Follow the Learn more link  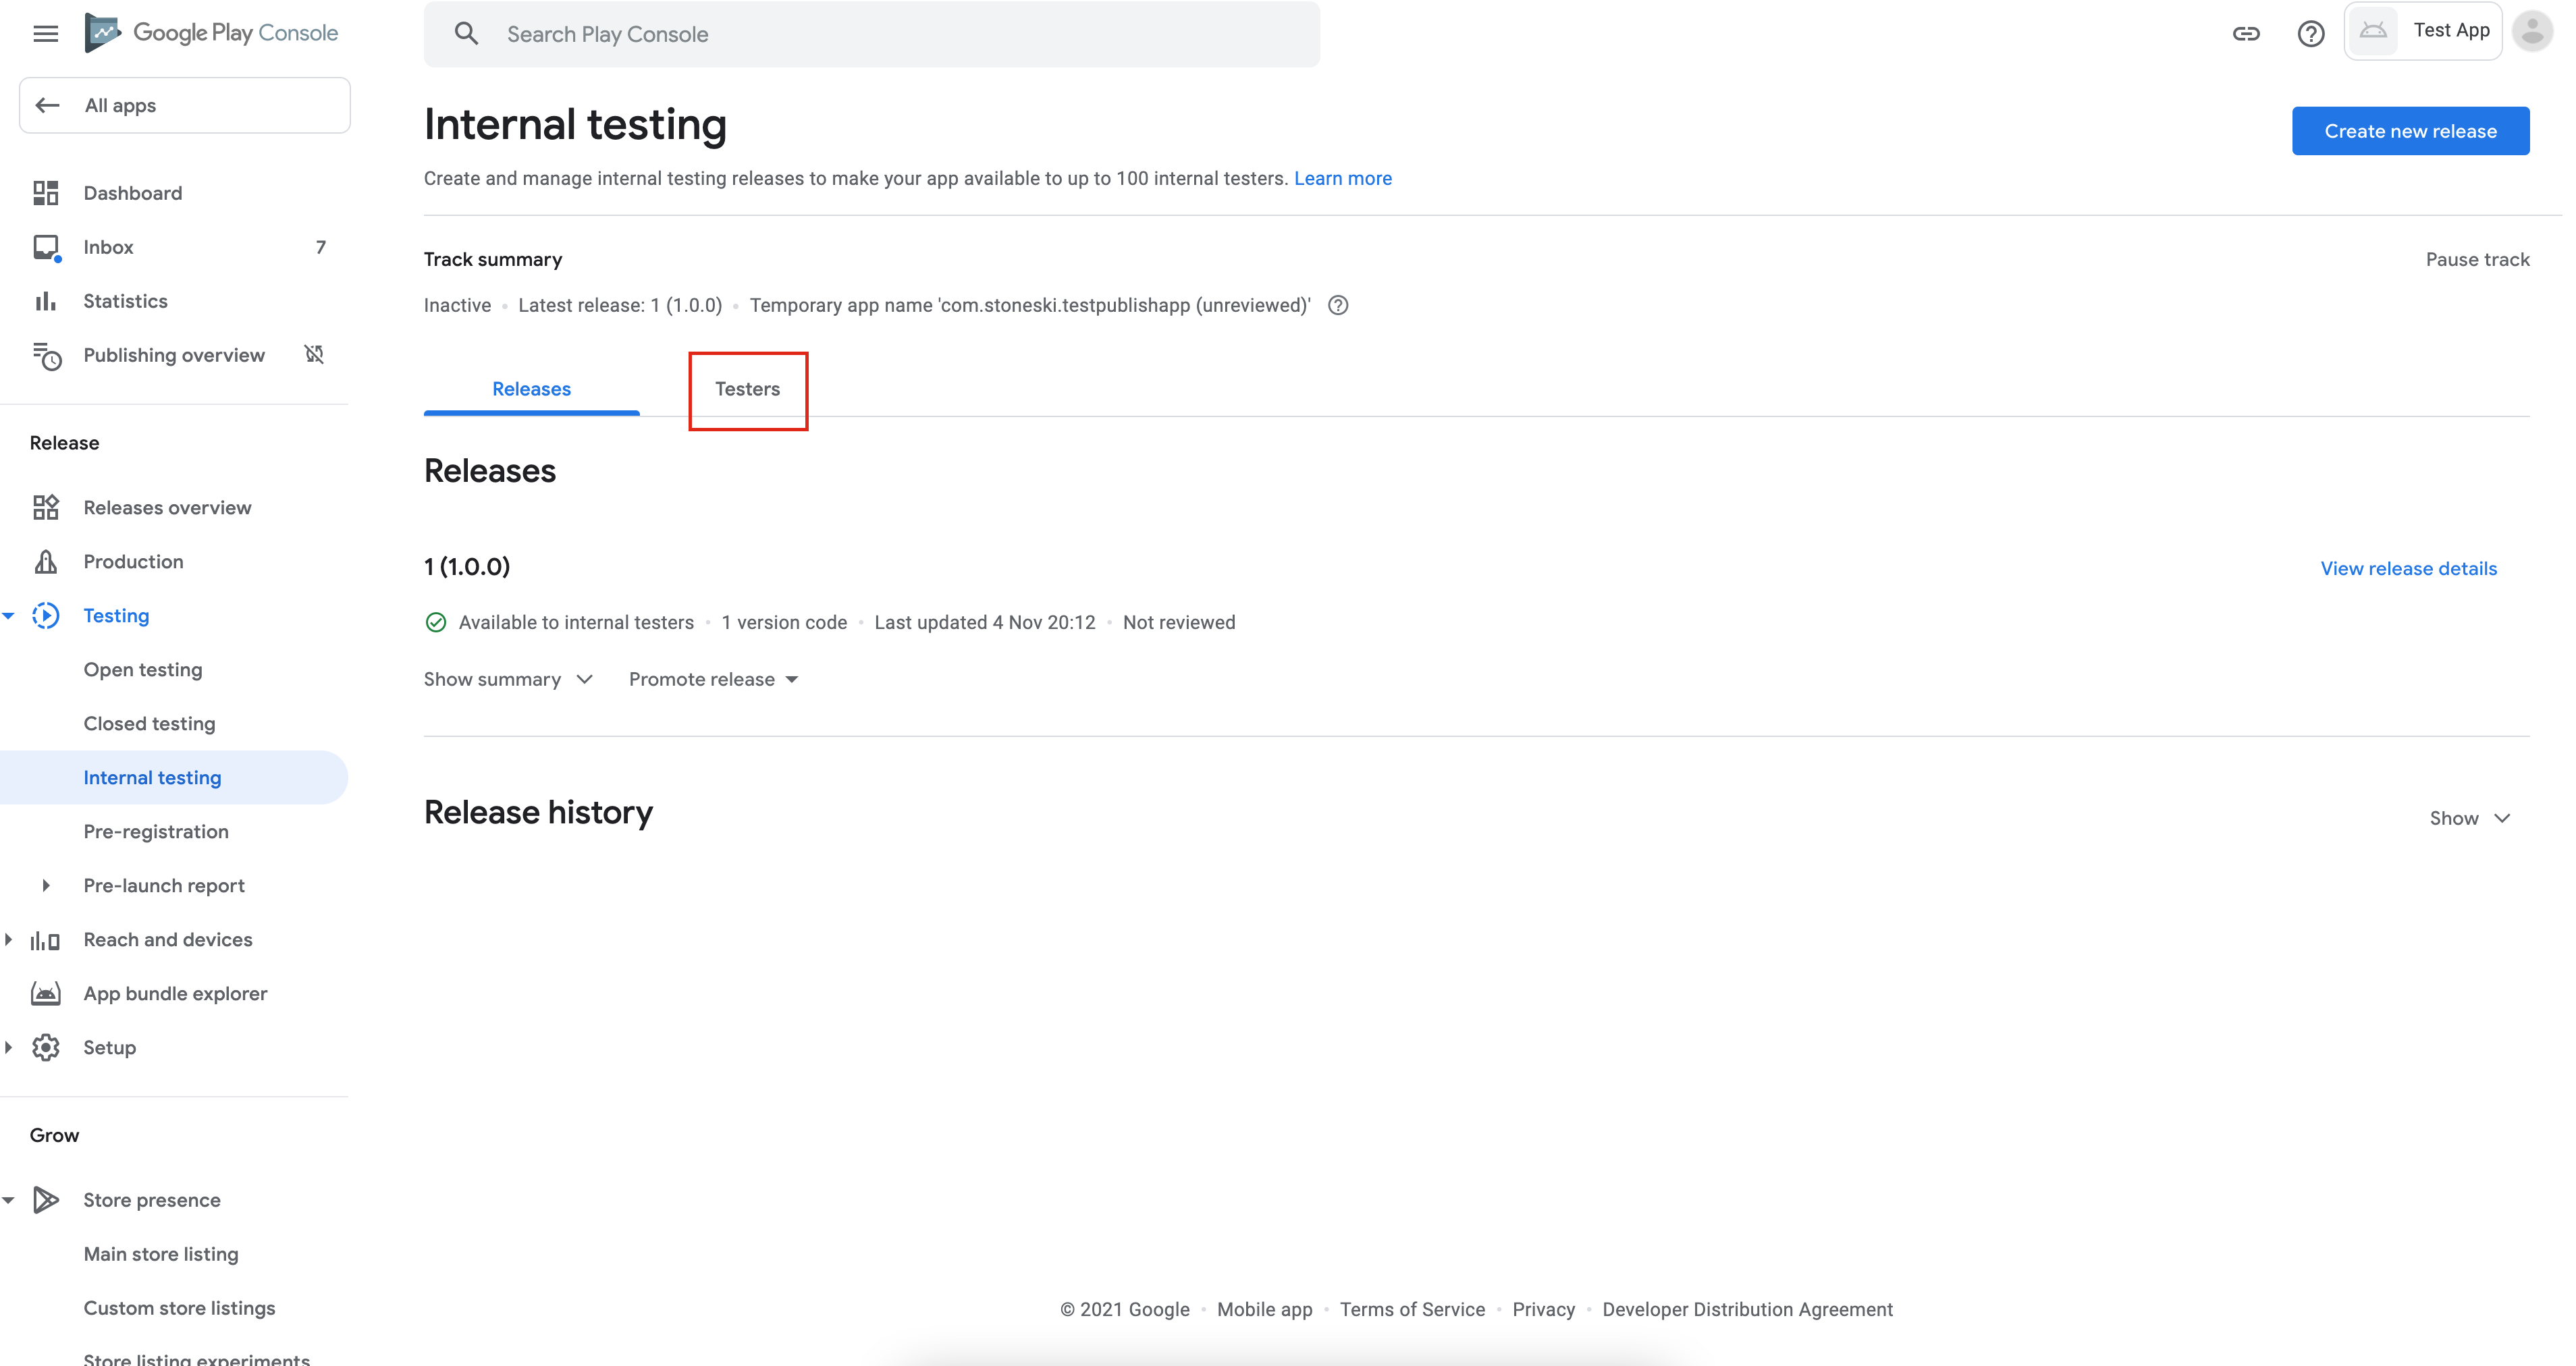1342,178
